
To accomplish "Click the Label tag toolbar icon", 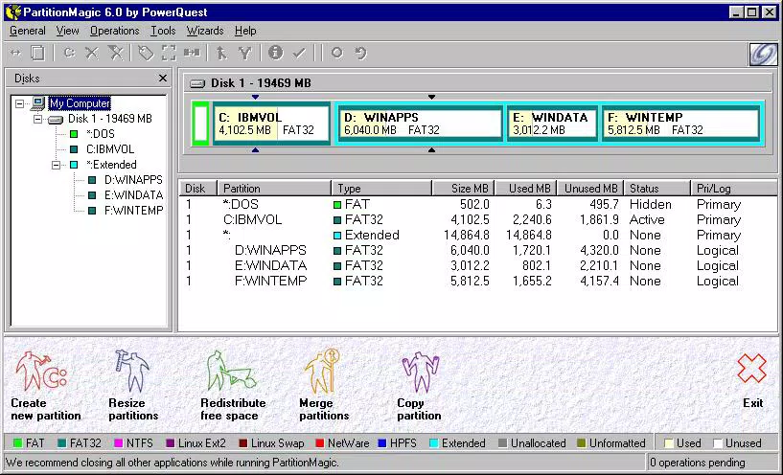I will [x=146, y=53].
